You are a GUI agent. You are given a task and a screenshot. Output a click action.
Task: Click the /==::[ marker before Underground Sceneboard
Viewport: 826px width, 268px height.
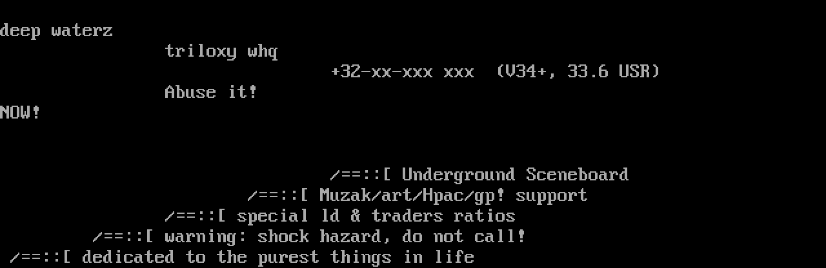point(361,175)
